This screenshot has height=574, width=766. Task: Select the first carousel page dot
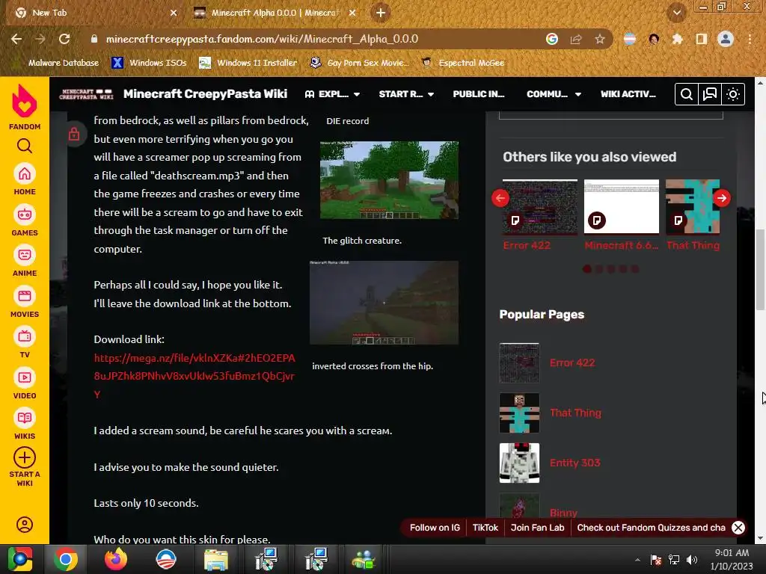coord(587,269)
